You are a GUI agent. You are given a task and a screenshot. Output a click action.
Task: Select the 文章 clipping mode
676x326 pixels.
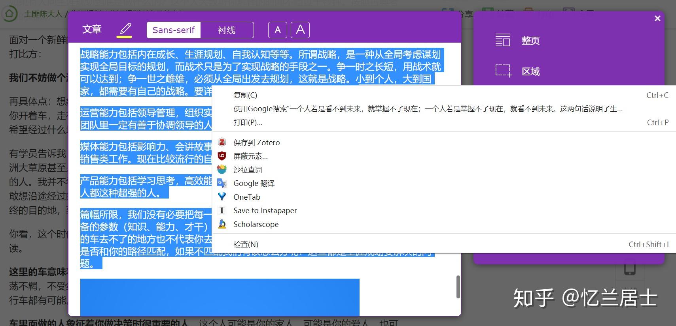[x=92, y=29]
